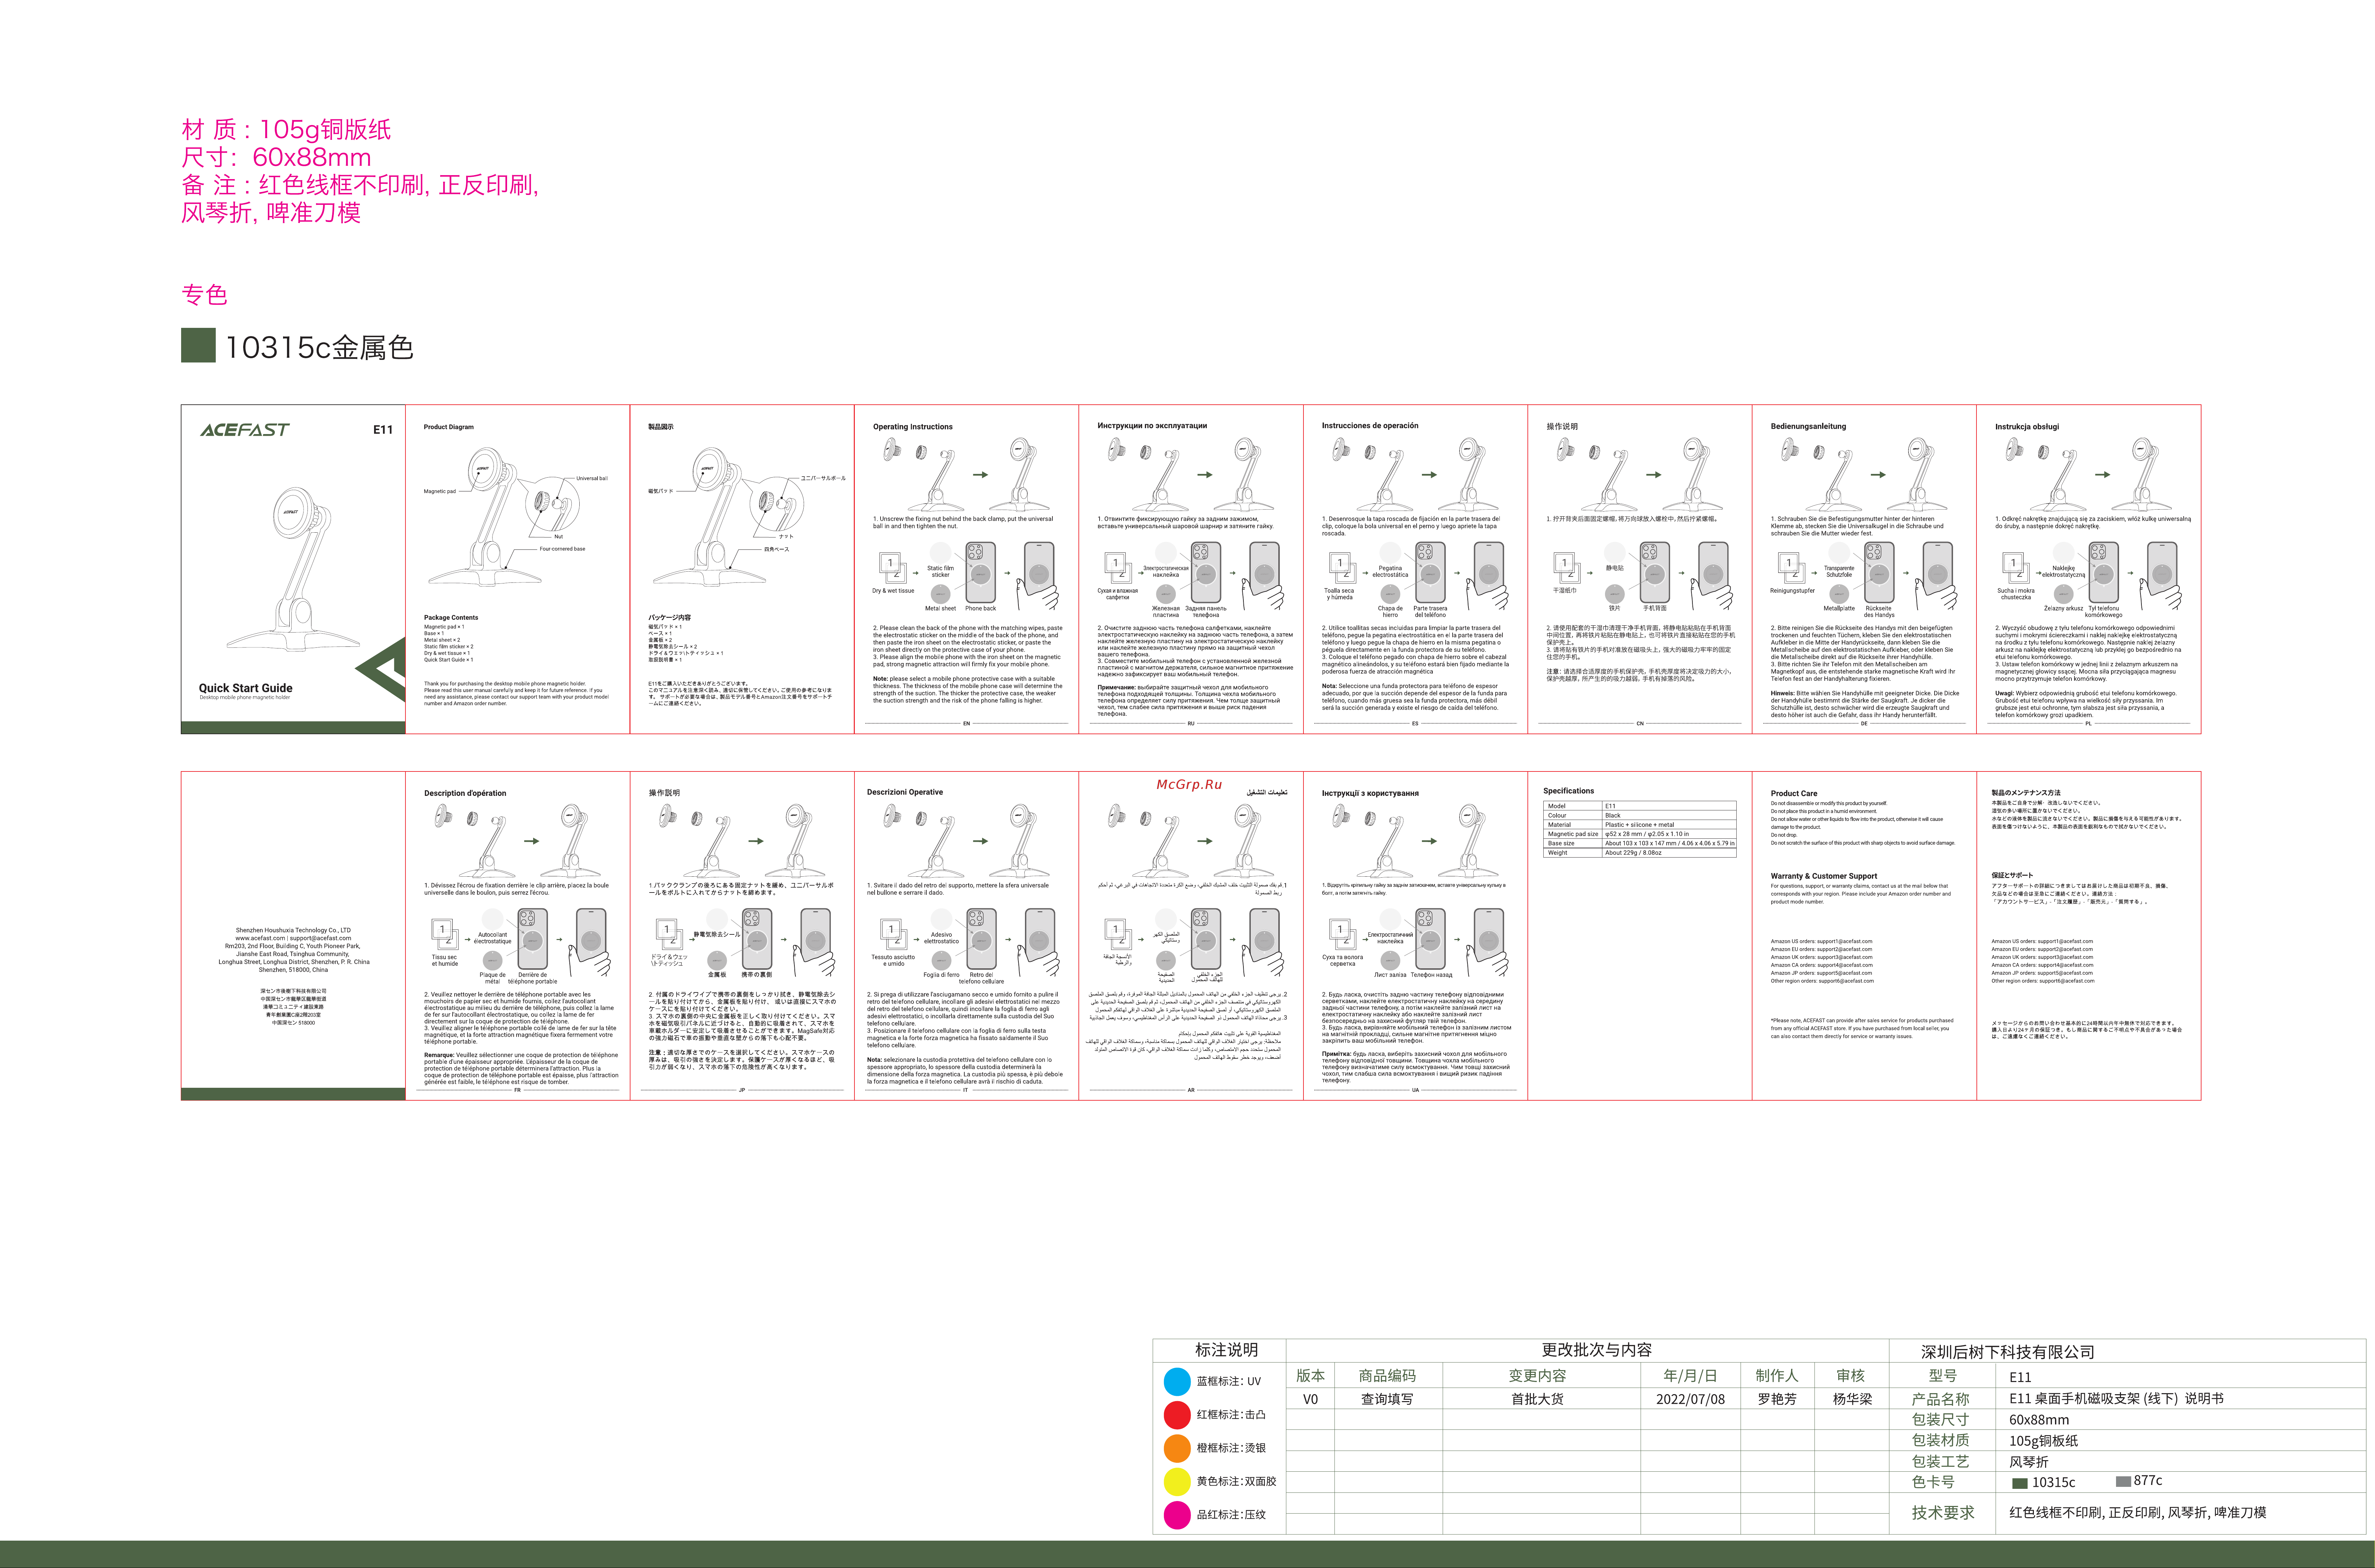Click the orange circle for 橙框标注:烫银
2375x1568 pixels.
(x=1177, y=1448)
